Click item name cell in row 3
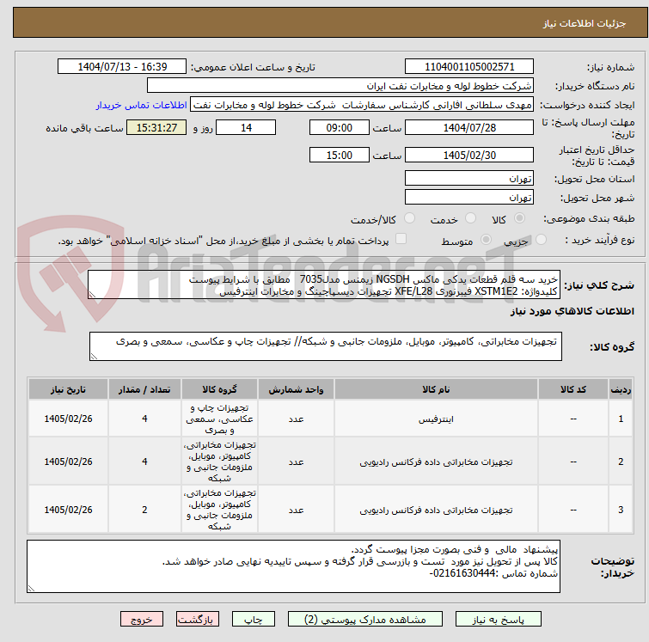This screenshot has width=649, height=642. coord(436,510)
